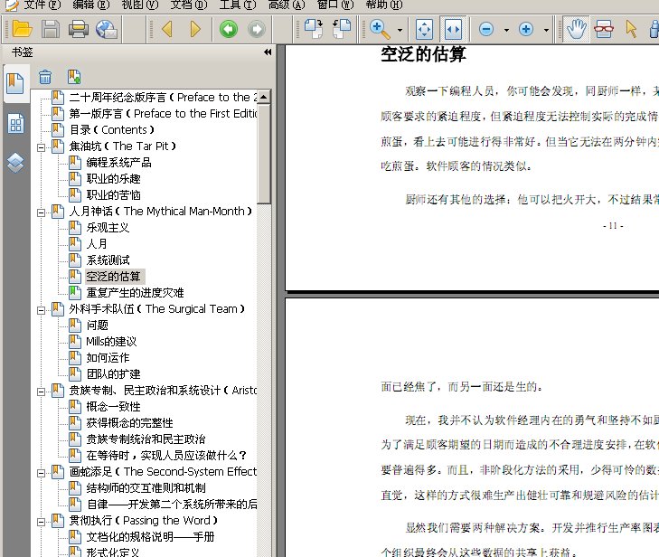The width and height of the screenshot is (659, 557).
Task: Select bookmark 重复产生的进度灾难
Action: coord(135,293)
